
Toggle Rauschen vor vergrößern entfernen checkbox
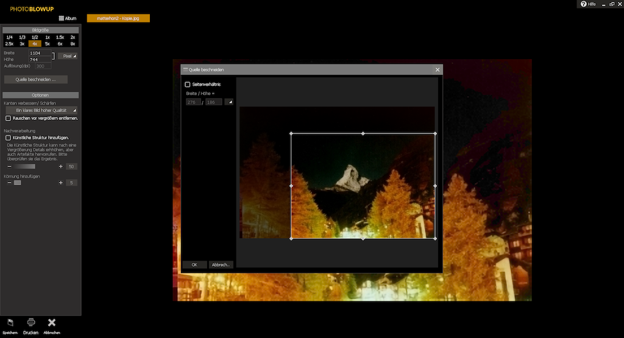tap(8, 118)
